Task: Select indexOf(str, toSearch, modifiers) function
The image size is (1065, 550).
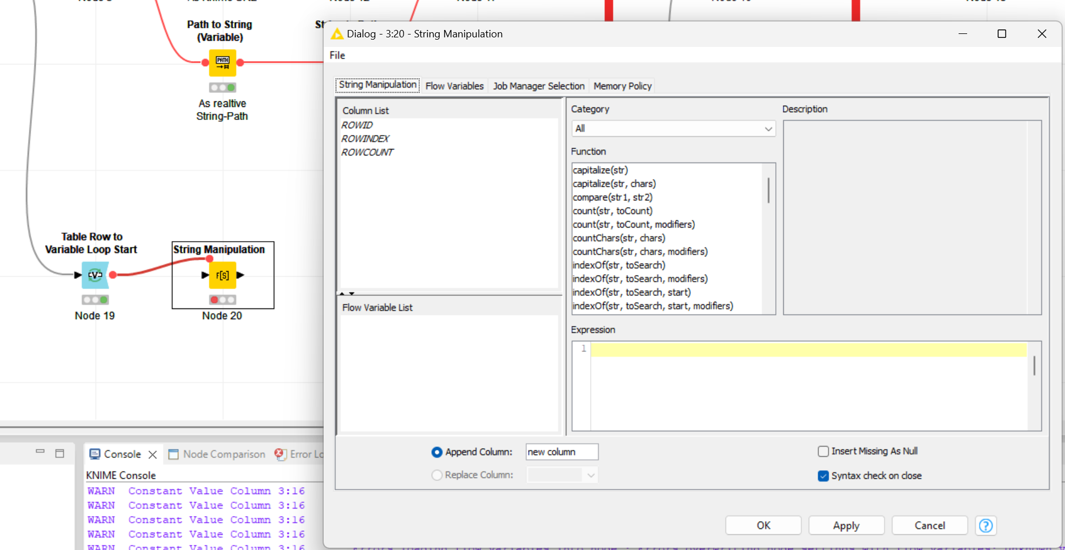Action: pyautogui.click(x=640, y=279)
